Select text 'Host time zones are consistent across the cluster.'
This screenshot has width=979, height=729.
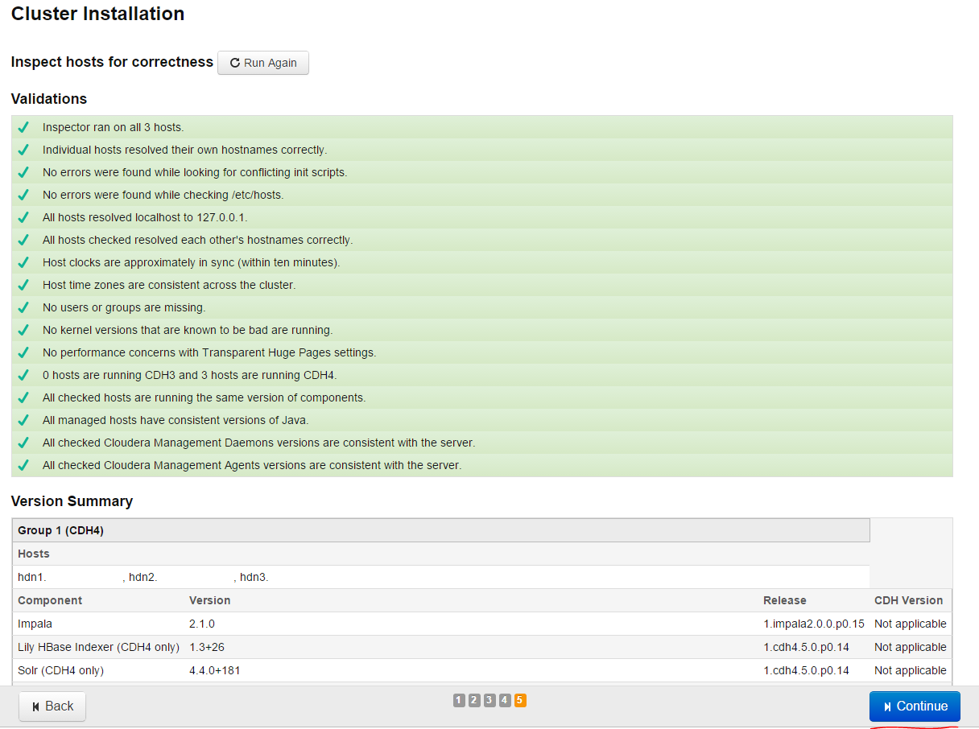[169, 285]
